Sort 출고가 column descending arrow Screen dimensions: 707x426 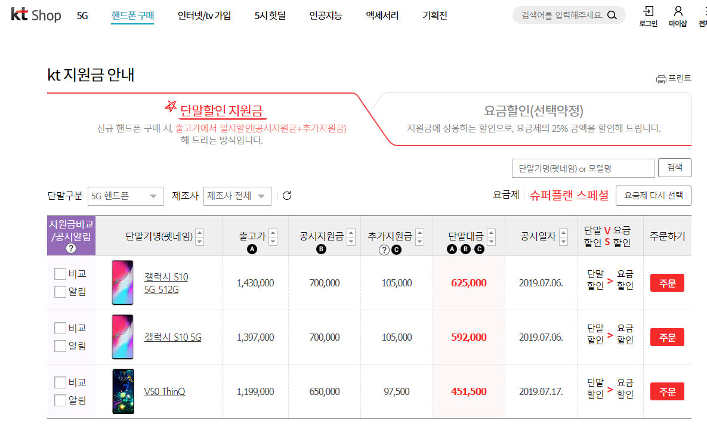[273, 241]
